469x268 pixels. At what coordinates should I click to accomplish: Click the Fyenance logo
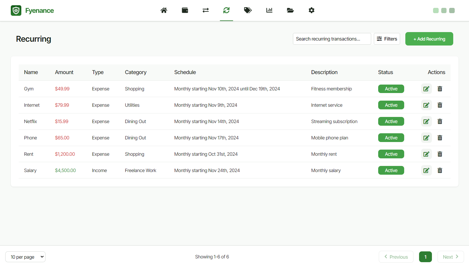point(32,10)
